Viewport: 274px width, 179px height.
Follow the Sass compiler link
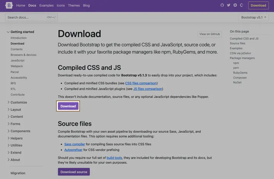75,144
